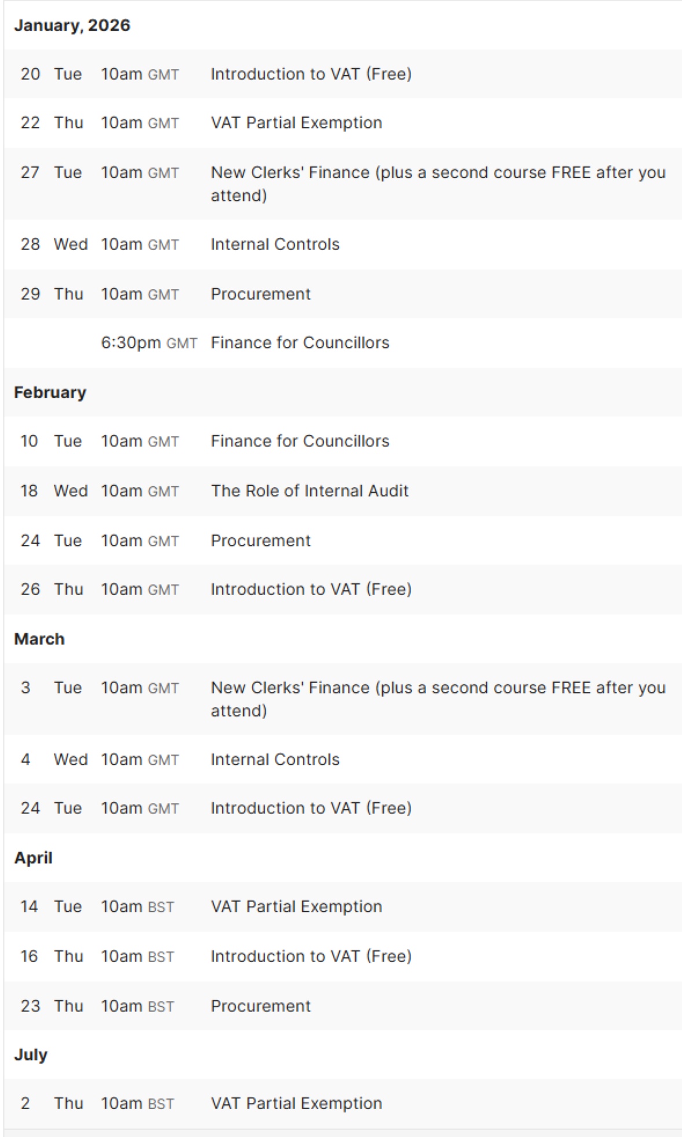Screen dimensions: 682x1137
Task: Open the 29 January Procurement course
Action: 261,294
